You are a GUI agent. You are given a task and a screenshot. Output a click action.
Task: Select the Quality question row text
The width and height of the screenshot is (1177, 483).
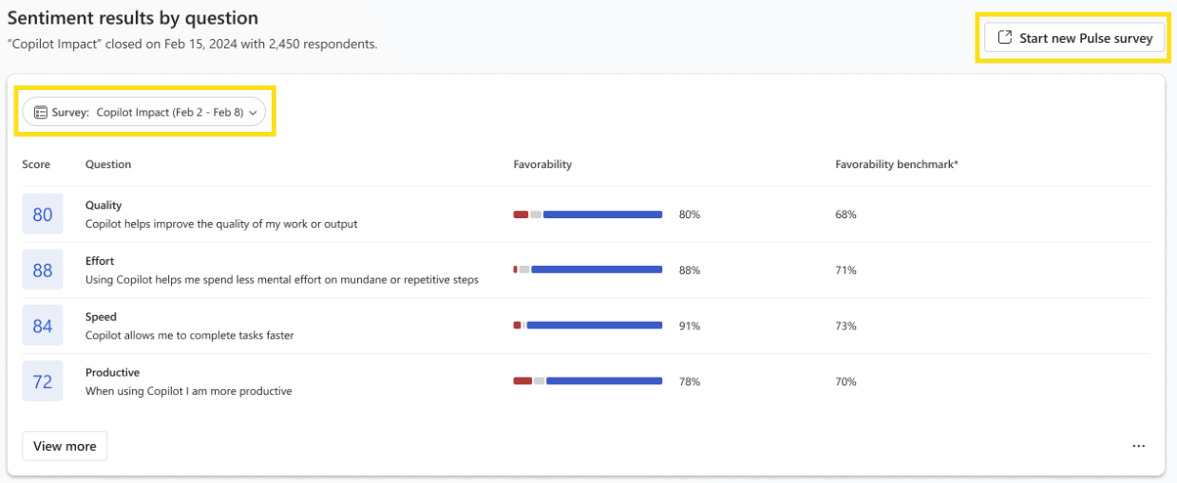(x=220, y=224)
